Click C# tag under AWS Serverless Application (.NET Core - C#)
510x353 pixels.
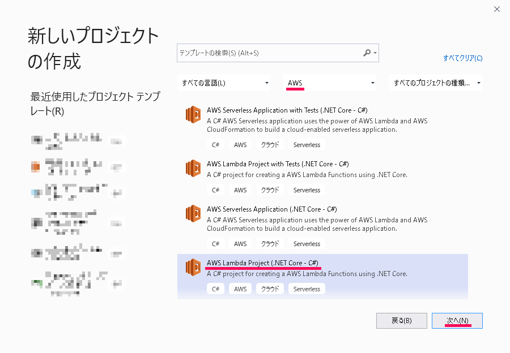tap(215, 244)
